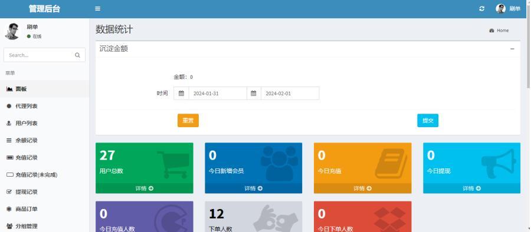Viewport: 531px width, 232px height.
Task: Select the 2024-02-01 end date field
Action: click(x=290, y=94)
